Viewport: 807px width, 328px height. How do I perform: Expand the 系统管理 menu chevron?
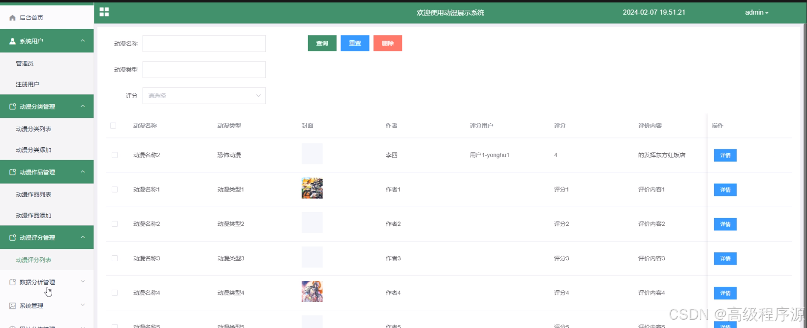[83, 305]
